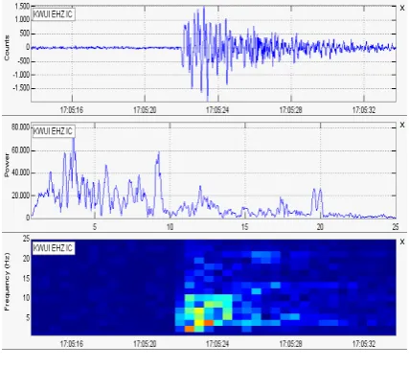Select the Power axis title

coord(7,165)
